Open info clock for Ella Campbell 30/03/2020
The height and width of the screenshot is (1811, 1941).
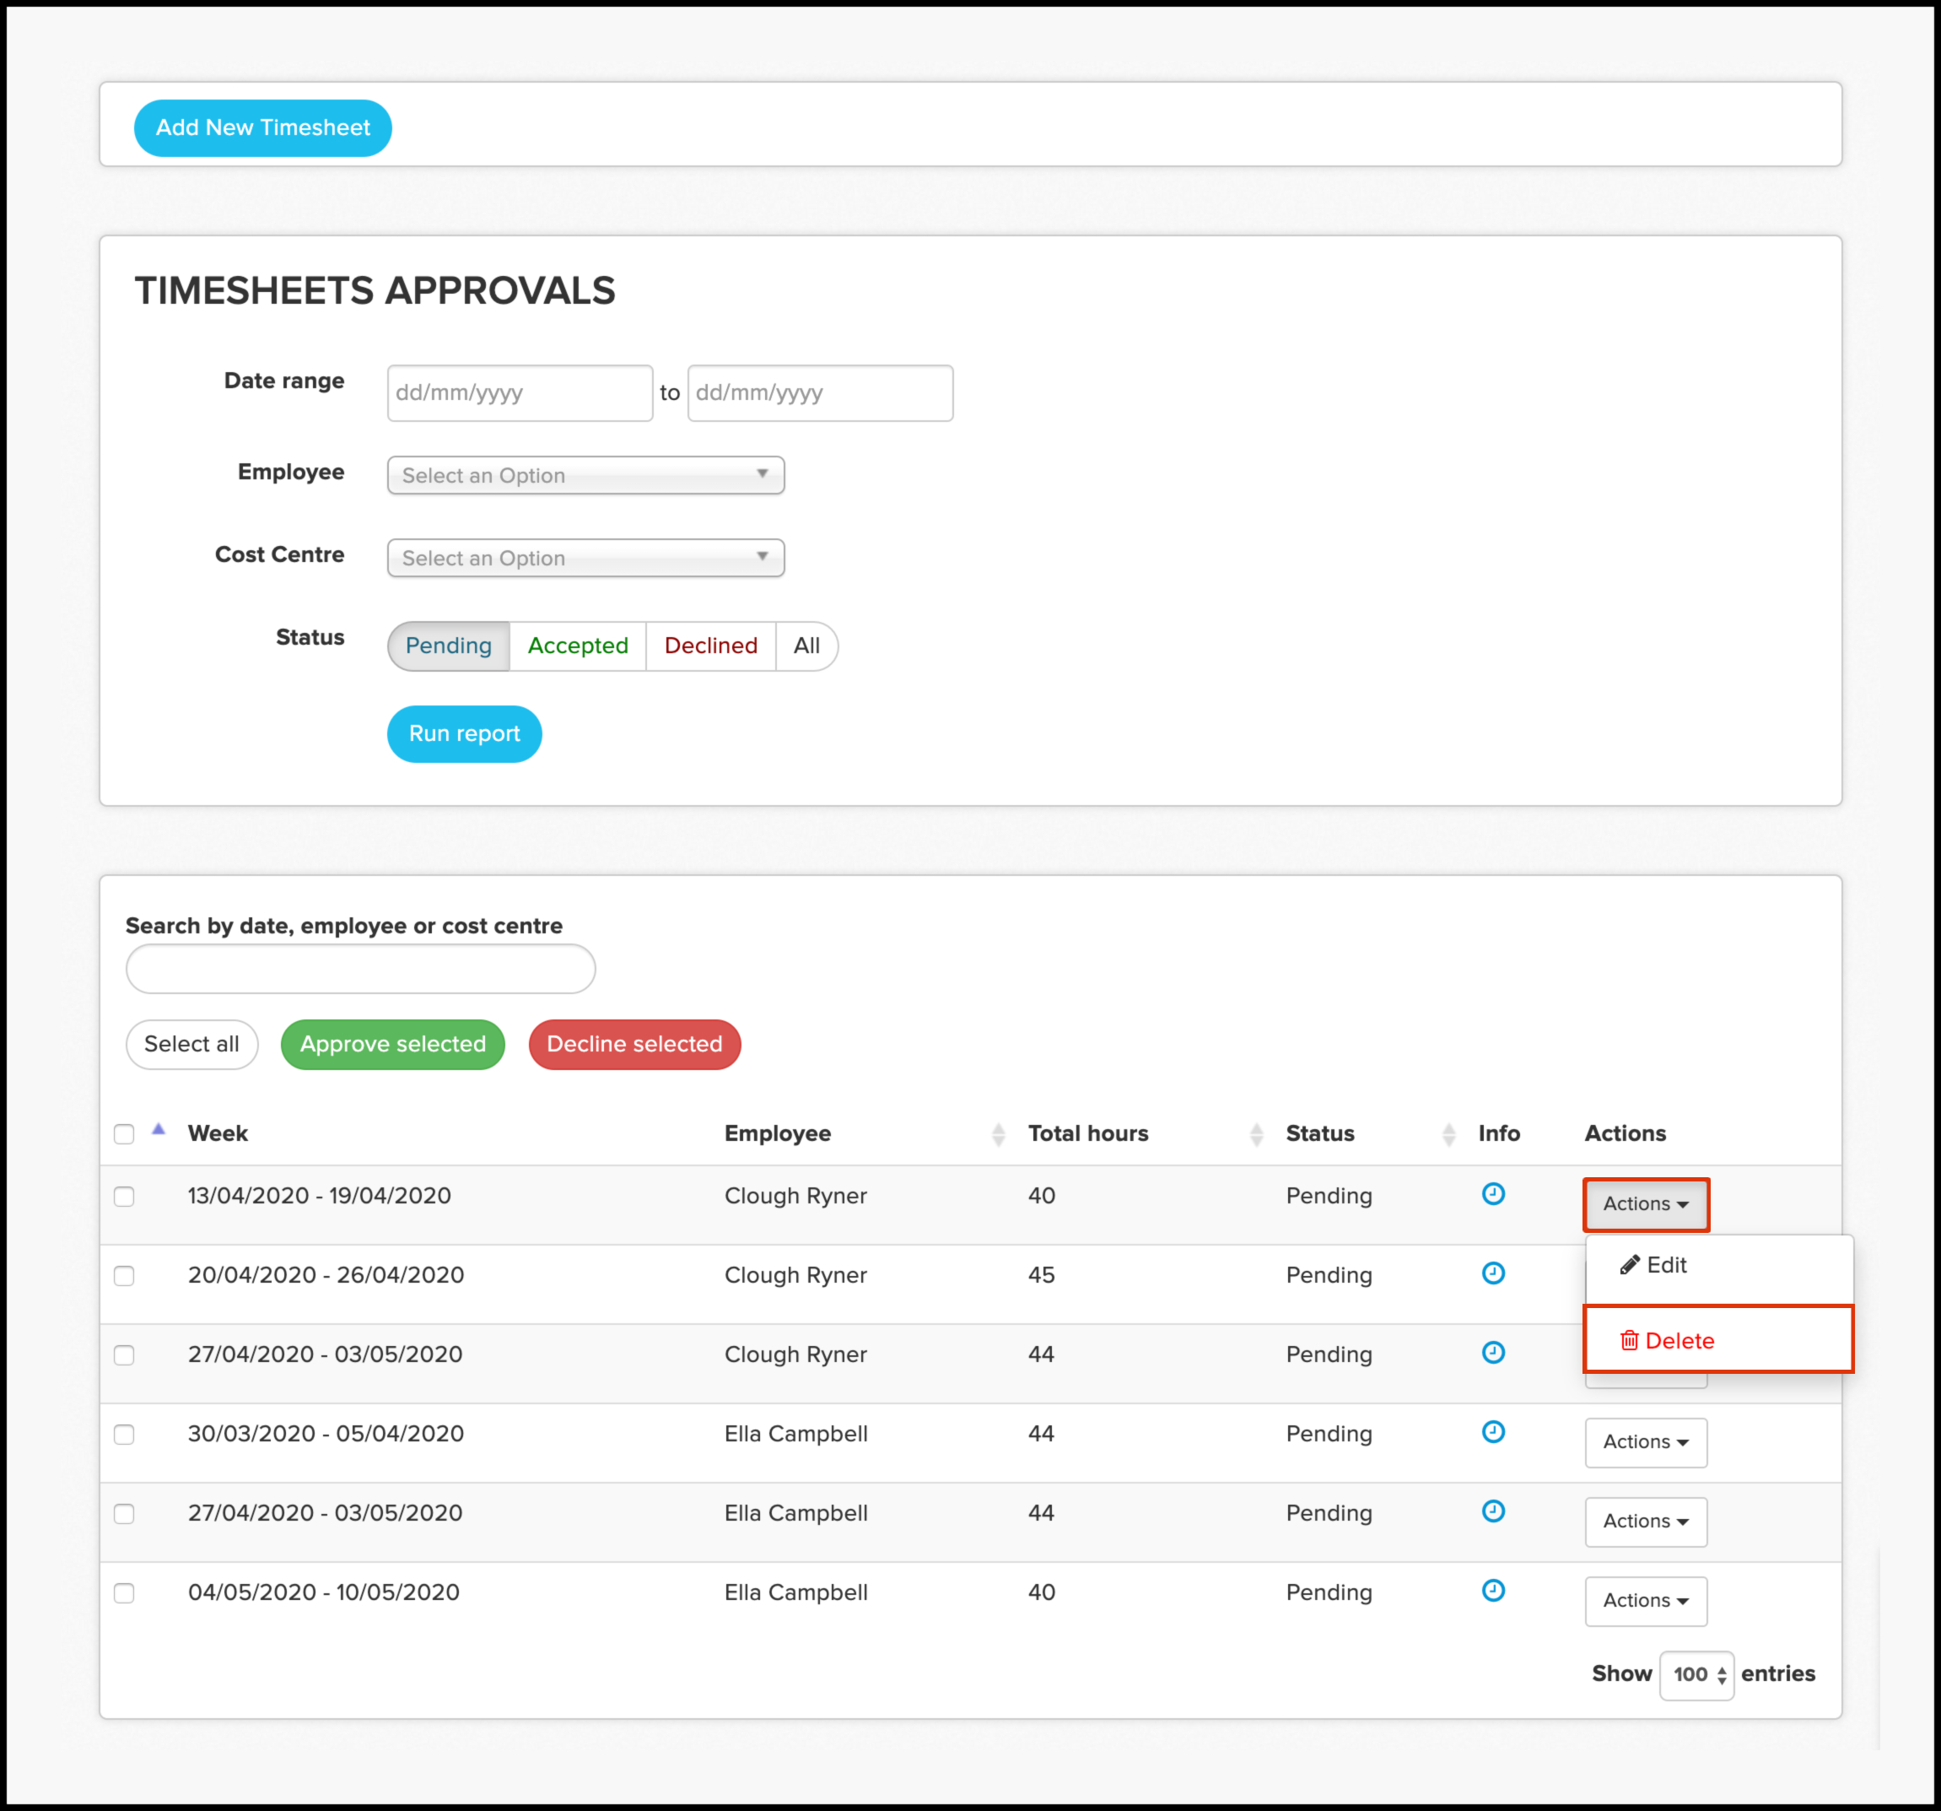(1493, 1431)
